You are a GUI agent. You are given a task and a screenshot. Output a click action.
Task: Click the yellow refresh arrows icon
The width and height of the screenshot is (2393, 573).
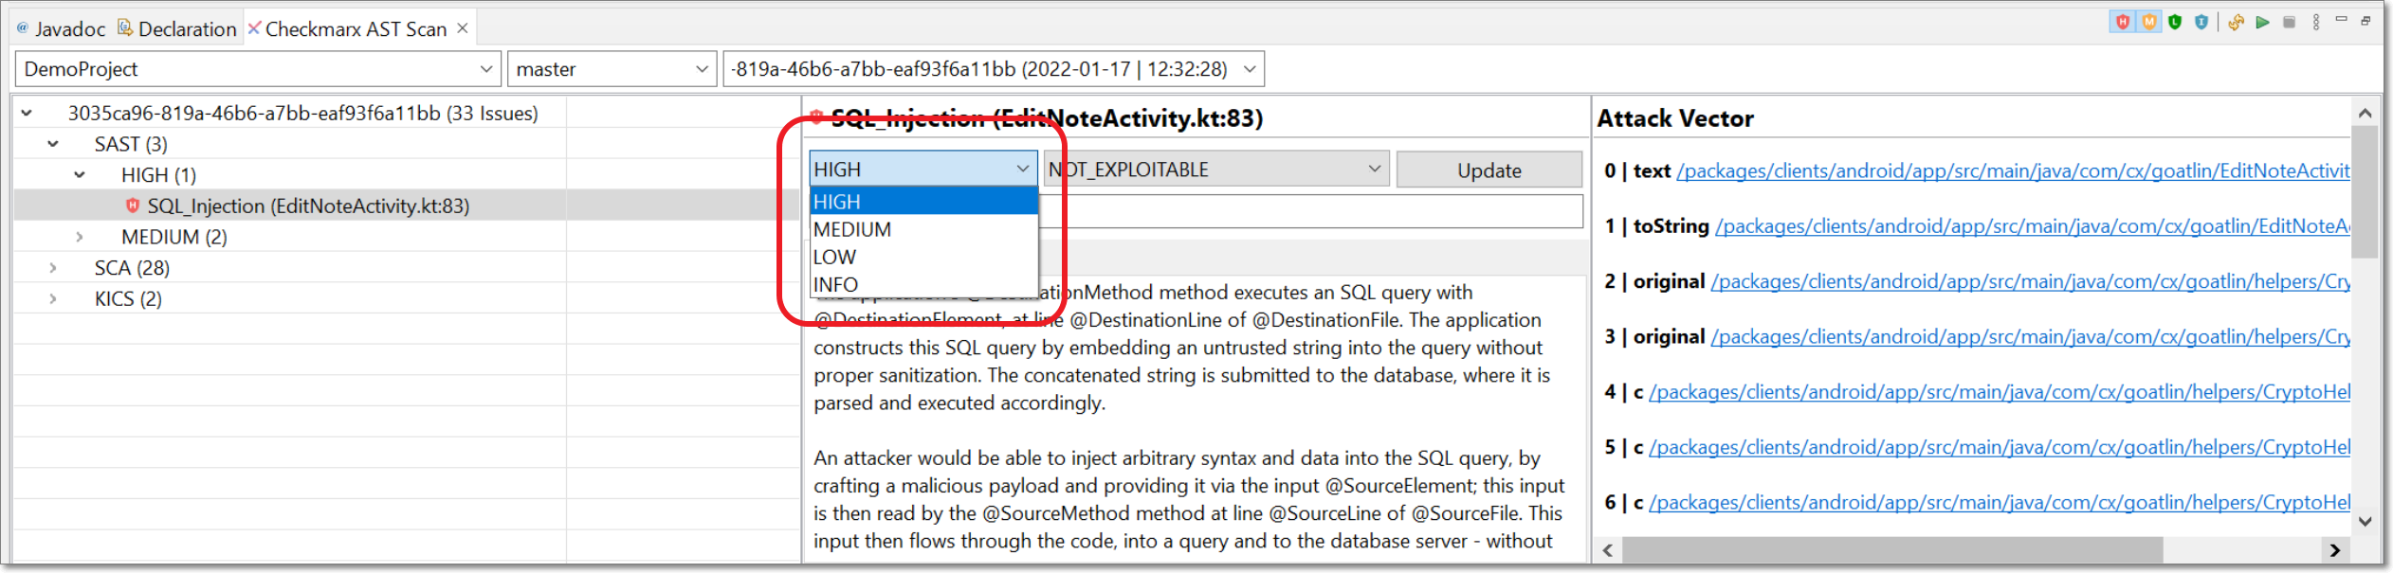(x=2236, y=22)
